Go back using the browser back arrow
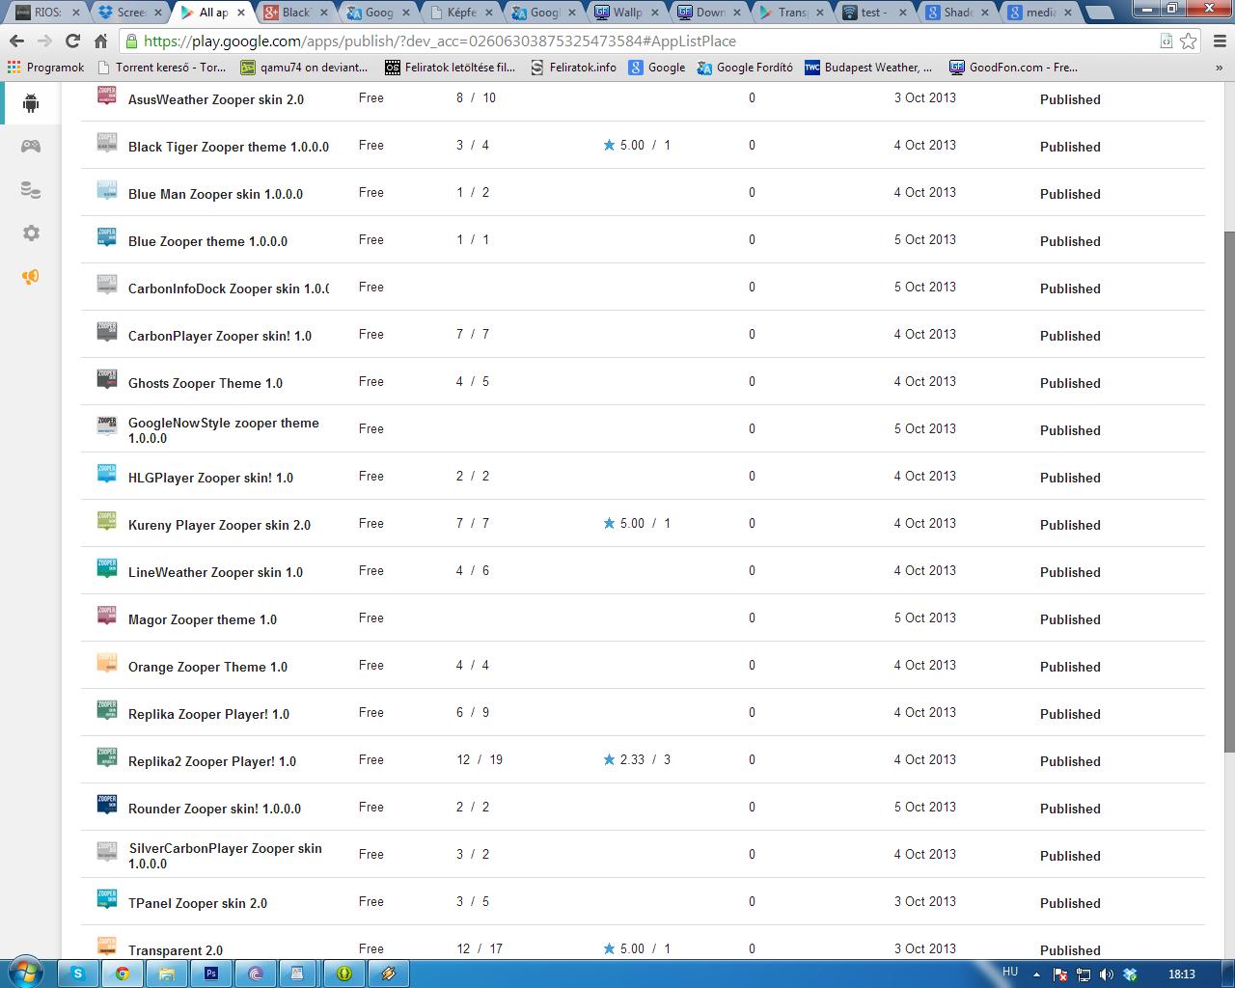The width and height of the screenshot is (1235, 988). (x=16, y=41)
